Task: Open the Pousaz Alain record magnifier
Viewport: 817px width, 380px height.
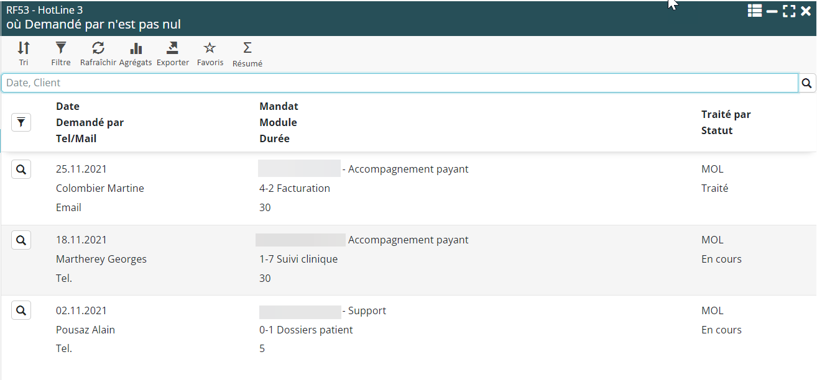Action: coord(21,311)
